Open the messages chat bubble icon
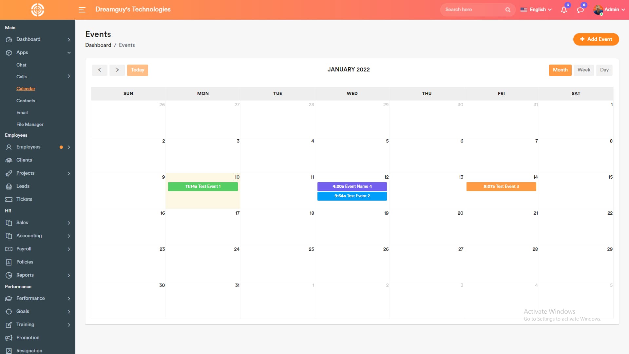The height and width of the screenshot is (354, 629). point(580,10)
